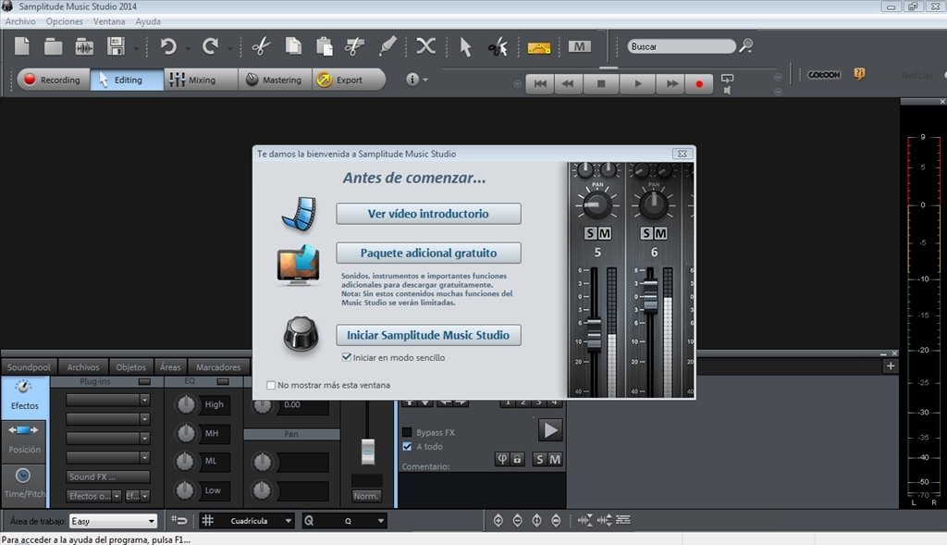Expand the third plug-in slot dropdown

[x=144, y=438]
